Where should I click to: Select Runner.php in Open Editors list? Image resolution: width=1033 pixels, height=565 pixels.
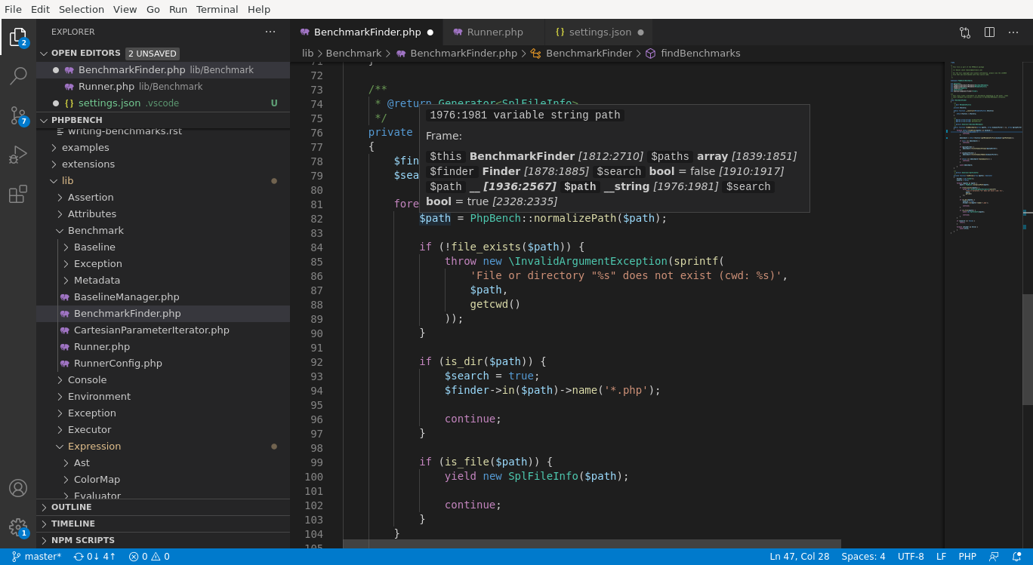(x=163, y=87)
